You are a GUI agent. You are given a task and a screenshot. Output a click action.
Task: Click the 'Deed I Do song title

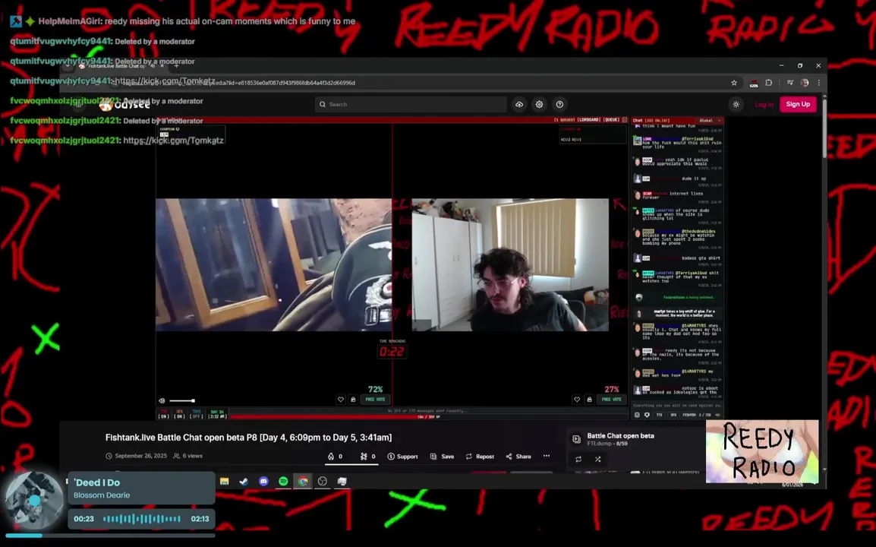click(96, 482)
